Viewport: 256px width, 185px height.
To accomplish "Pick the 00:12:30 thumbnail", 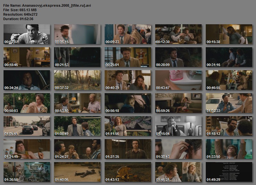I will click(x=179, y=34).
